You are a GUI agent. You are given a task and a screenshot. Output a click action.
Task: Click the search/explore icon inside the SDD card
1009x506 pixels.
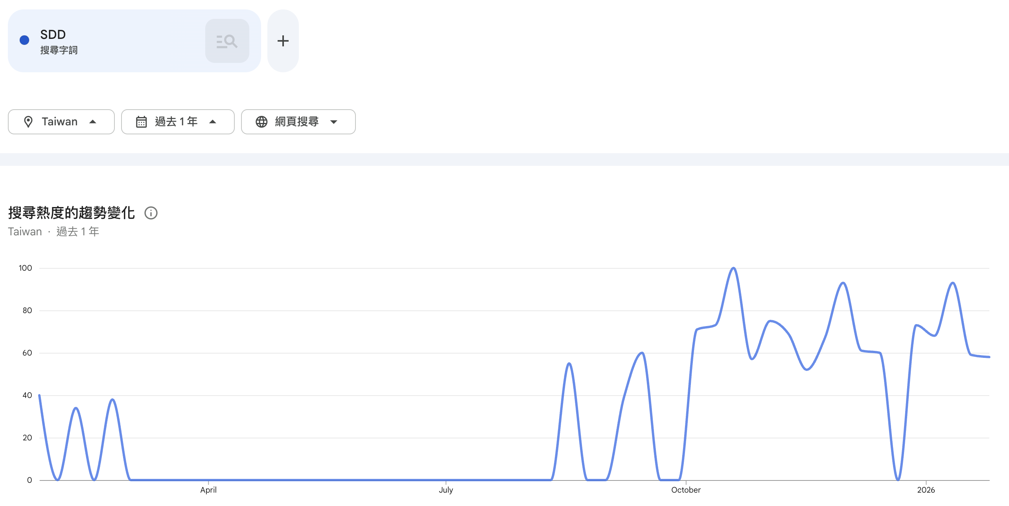227,41
